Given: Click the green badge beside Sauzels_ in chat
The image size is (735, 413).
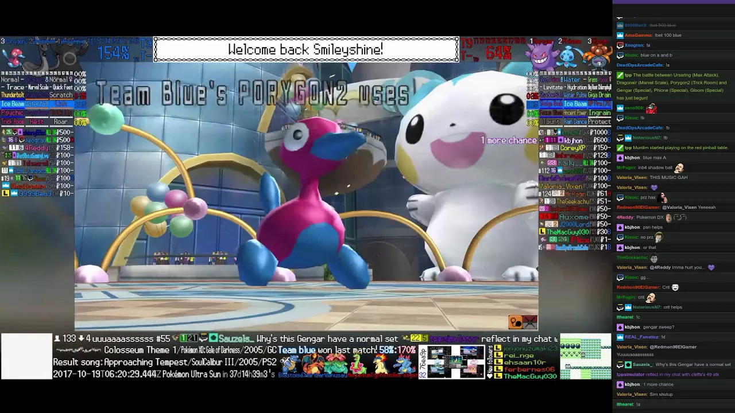Looking at the screenshot, I should click(x=628, y=365).
